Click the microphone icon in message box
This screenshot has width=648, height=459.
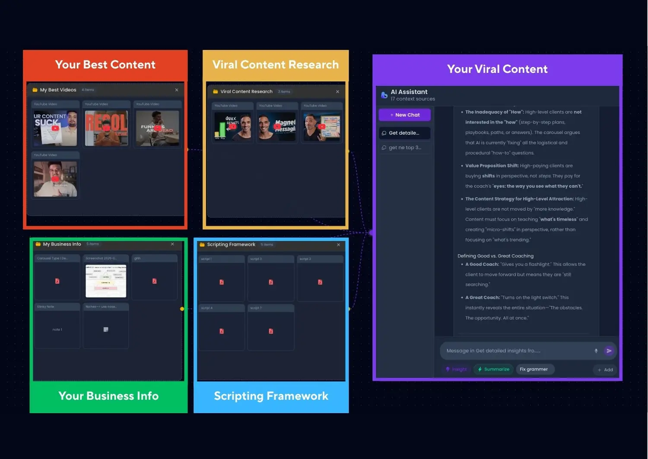(x=596, y=351)
